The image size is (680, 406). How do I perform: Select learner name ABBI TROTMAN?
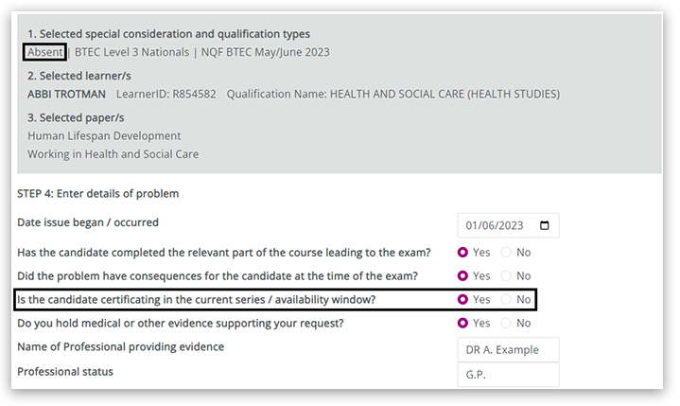pyautogui.click(x=66, y=94)
